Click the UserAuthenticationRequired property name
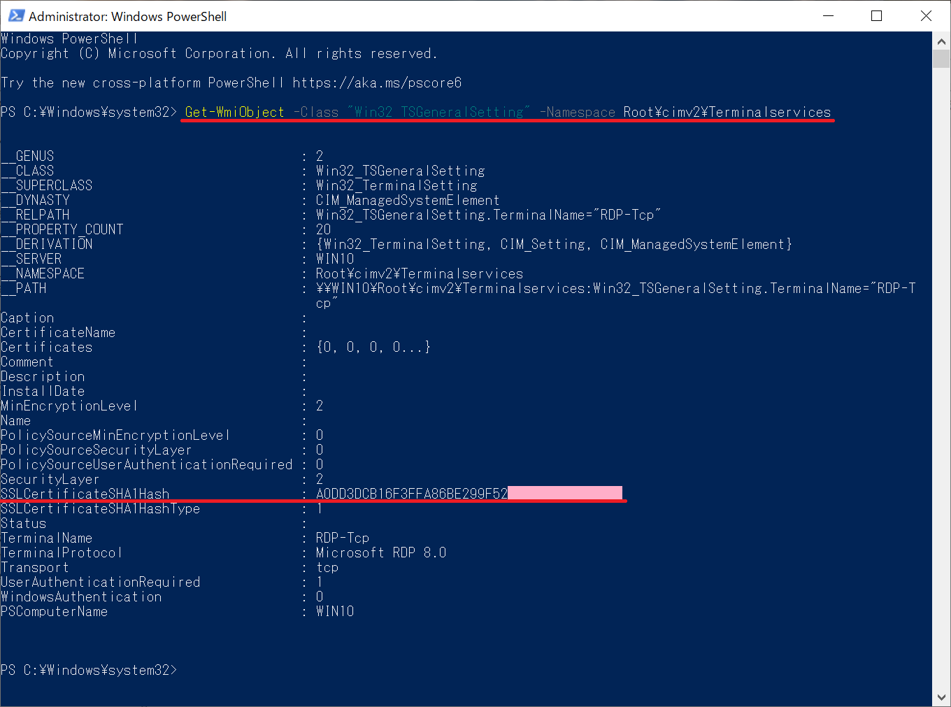This screenshot has width=951, height=707. point(100,582)
